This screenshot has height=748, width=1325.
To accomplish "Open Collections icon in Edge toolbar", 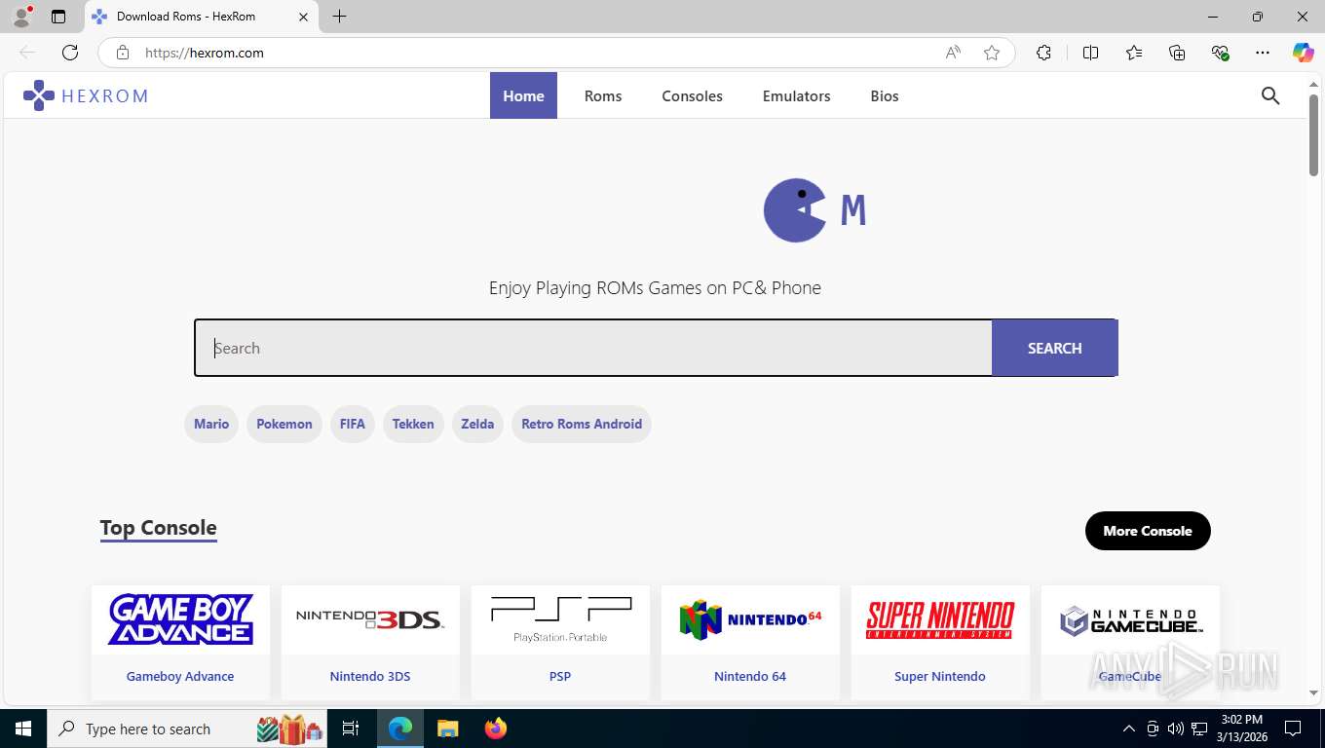I will 1177,53.
